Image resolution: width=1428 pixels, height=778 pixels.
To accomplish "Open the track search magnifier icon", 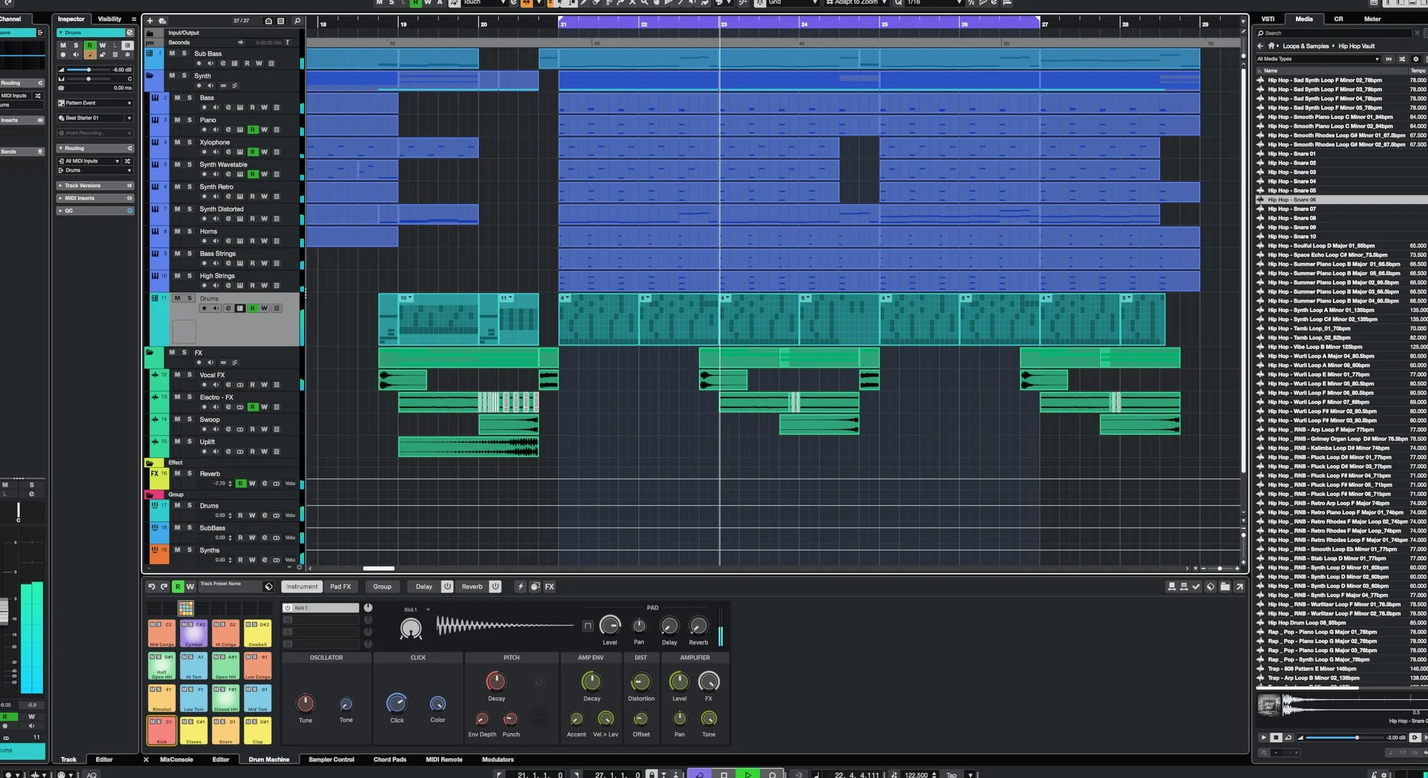I will click(x=297, y=21).
